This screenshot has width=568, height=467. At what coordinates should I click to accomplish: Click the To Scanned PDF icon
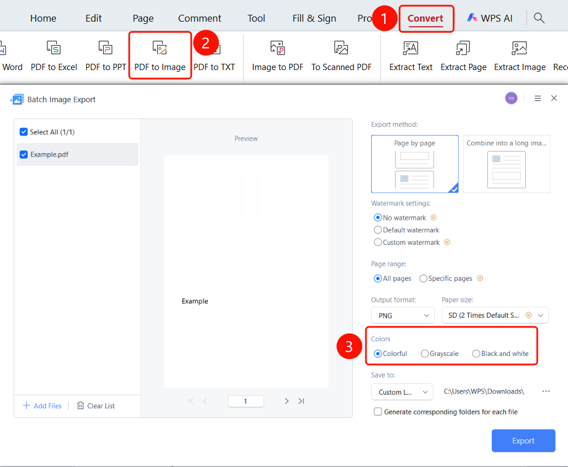(341, 47)
